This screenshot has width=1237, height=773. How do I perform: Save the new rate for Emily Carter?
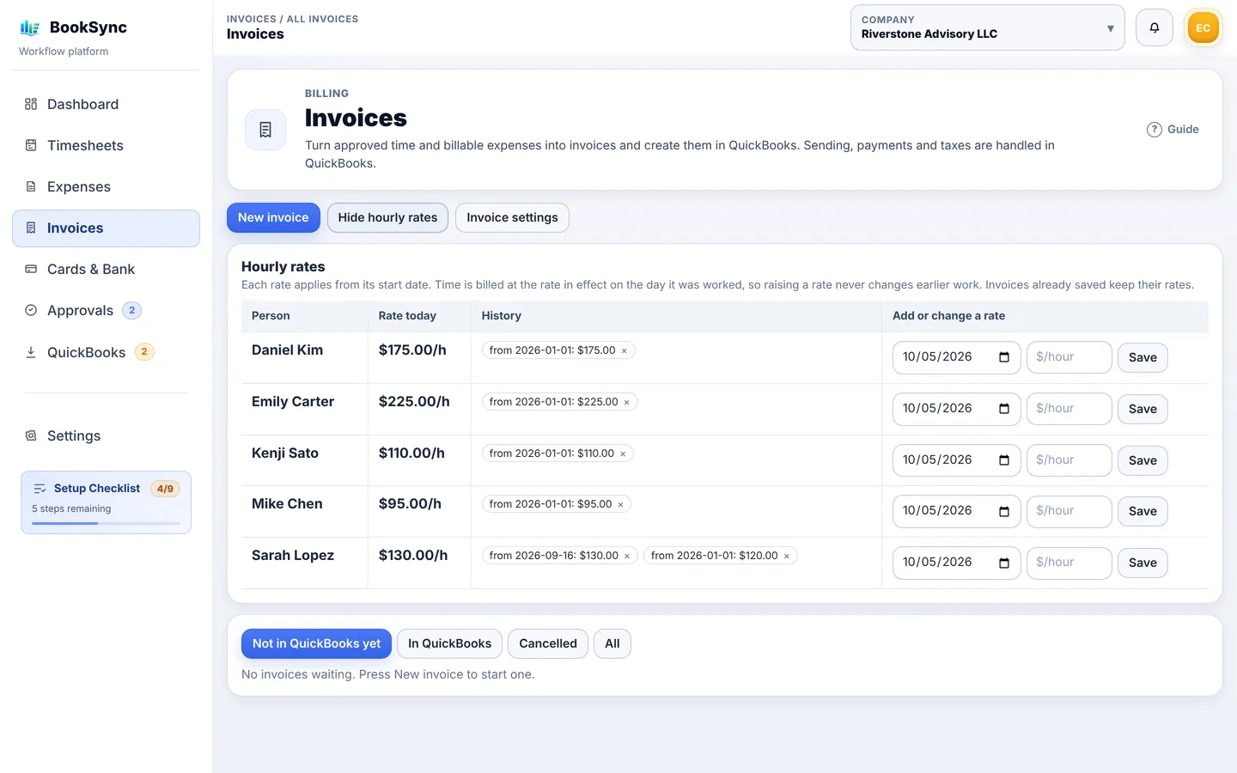point(1143,409)
